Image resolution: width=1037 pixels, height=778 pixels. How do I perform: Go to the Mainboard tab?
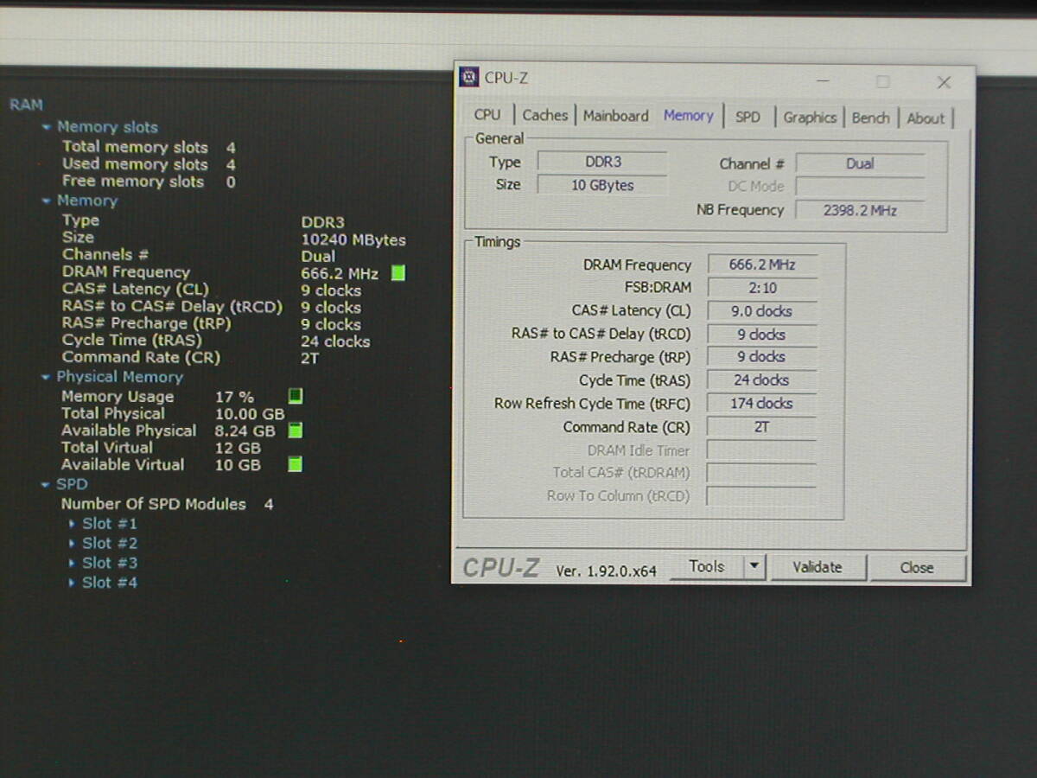[x=615, y=116]
